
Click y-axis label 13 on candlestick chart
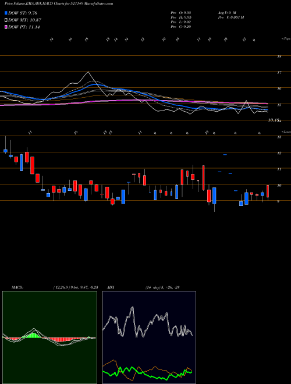pyautogui.click(x=279, y=137)
